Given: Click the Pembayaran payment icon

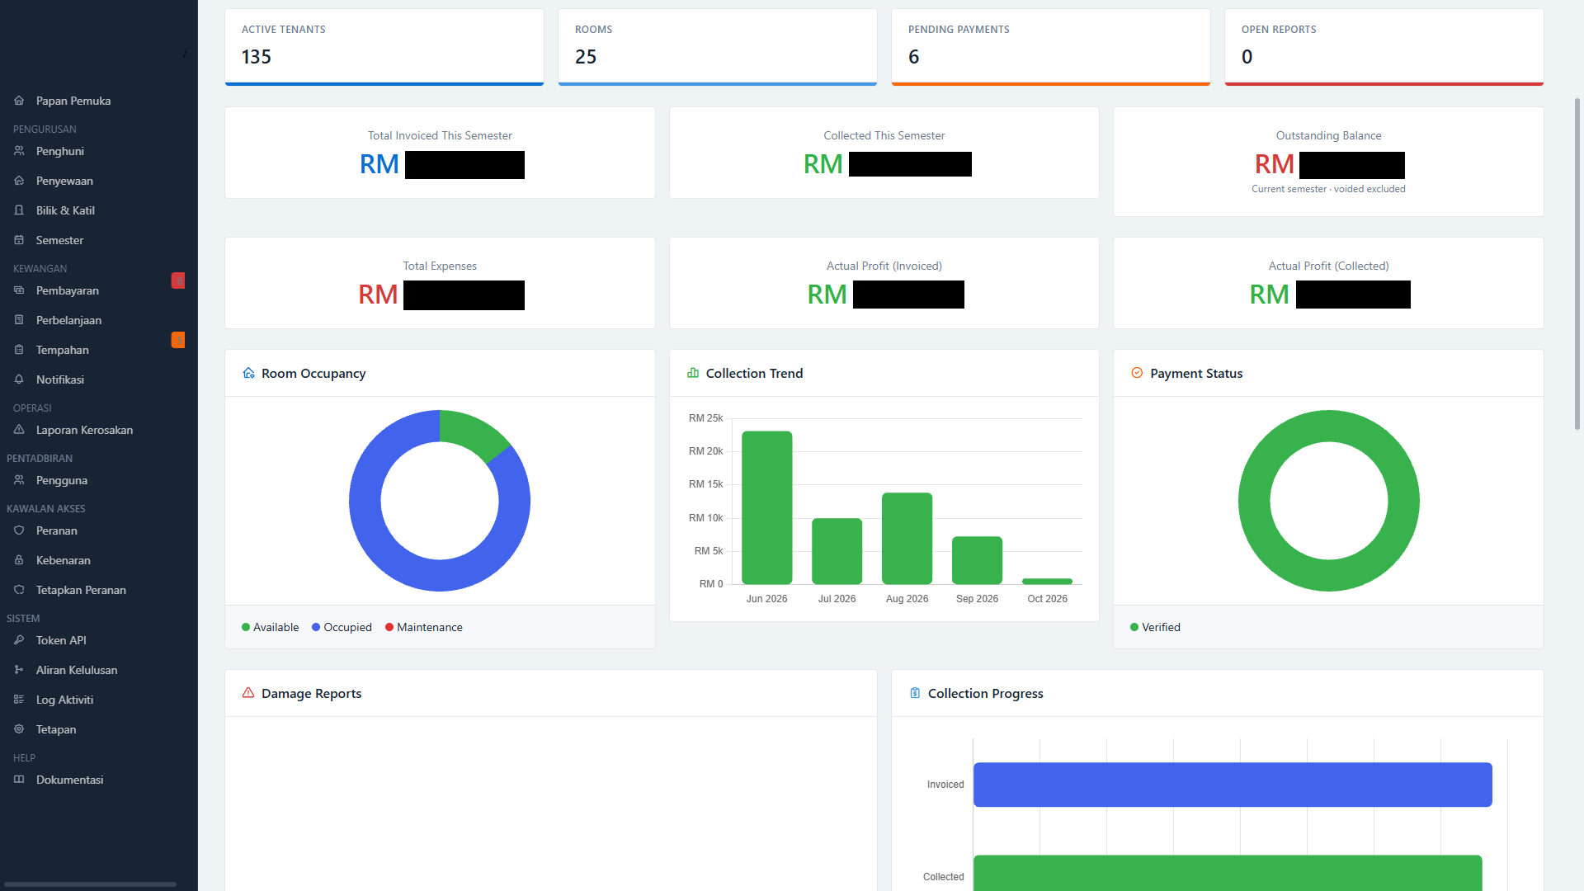Looking at the screenshot, I should 19,290.
